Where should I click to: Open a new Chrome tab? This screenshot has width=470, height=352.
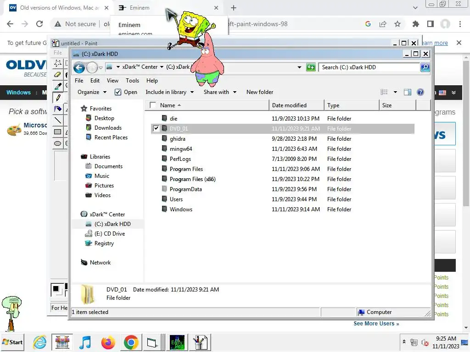click(234, 8)
